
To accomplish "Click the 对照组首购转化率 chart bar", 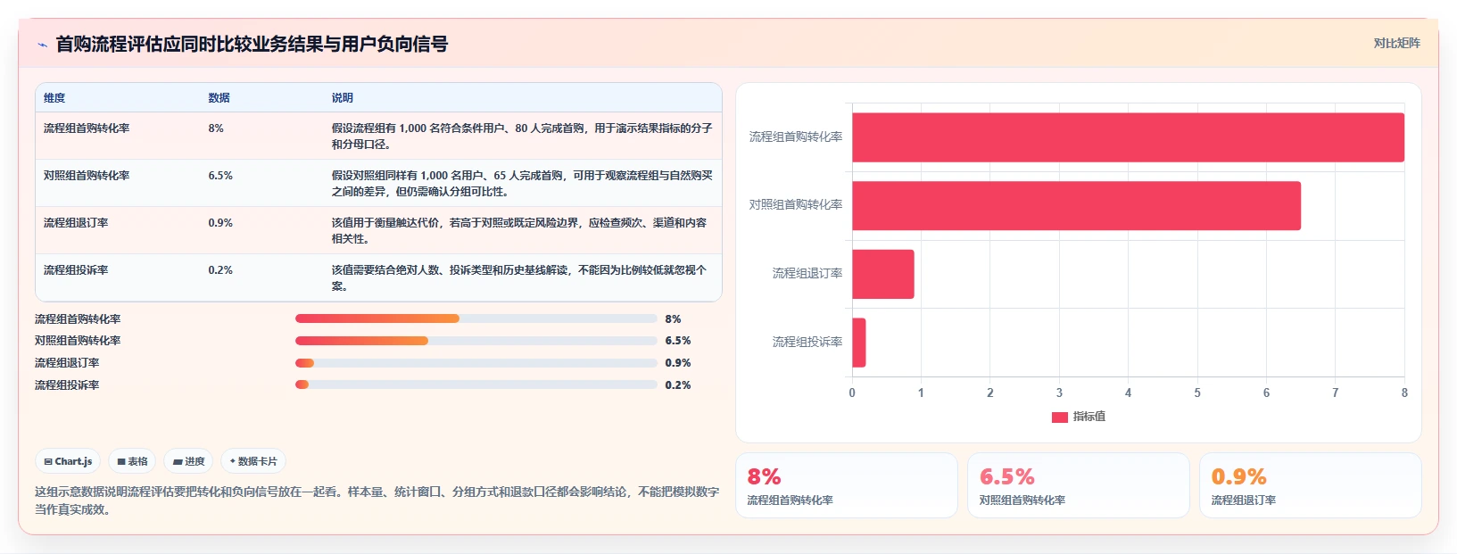I will (1076, 205).
